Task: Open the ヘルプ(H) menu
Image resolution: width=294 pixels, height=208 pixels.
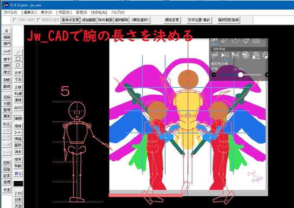Action: pos(118,12)
